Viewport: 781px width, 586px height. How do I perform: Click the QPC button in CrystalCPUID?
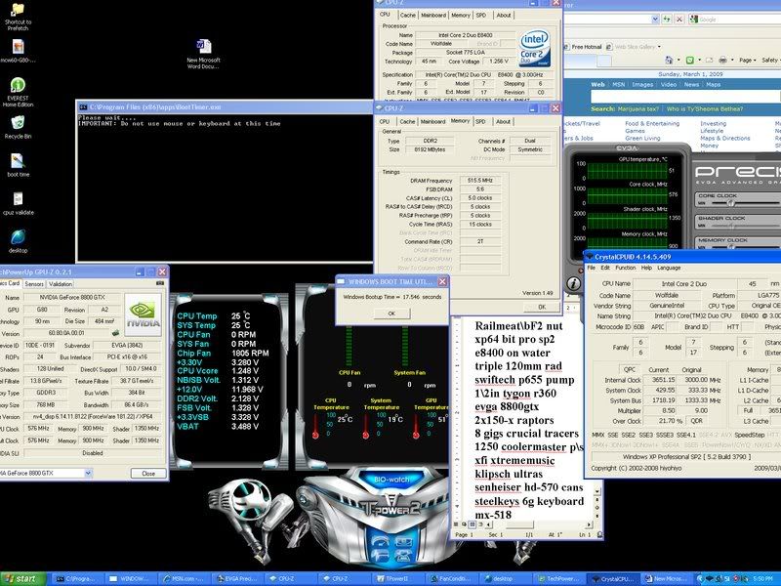click(630, 369)
